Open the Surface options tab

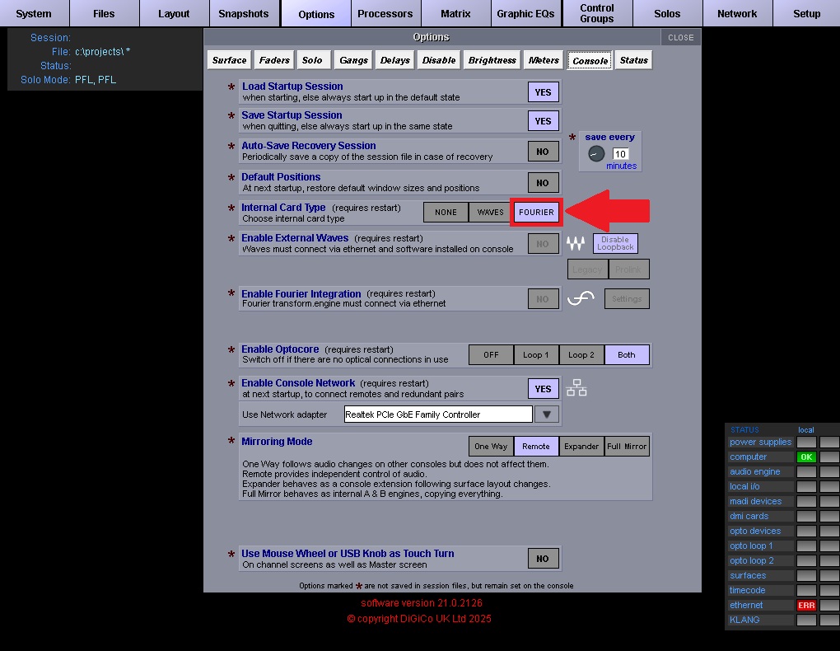click(x=229, y=60)
